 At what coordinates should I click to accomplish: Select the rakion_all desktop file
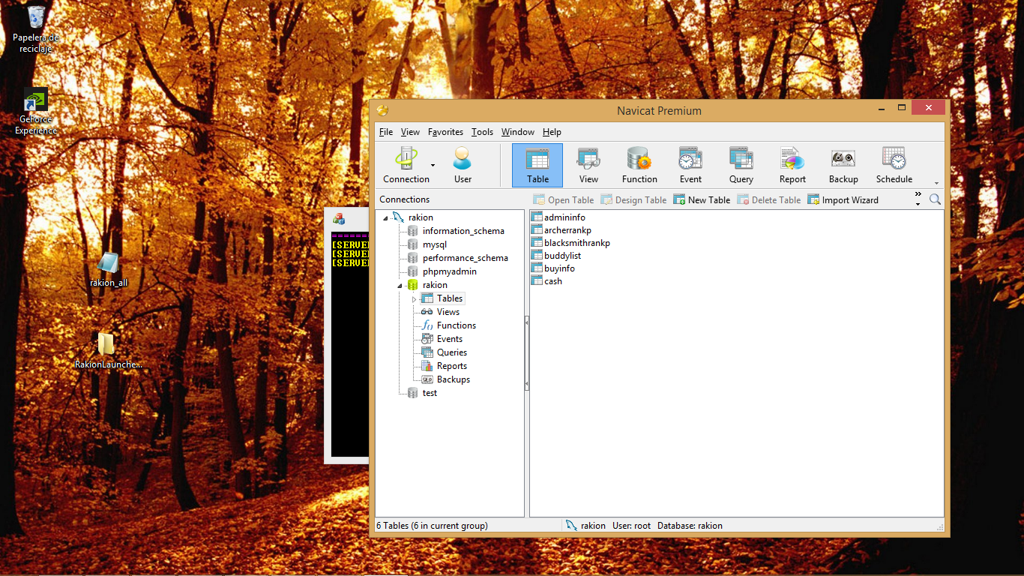coord(109,270)
